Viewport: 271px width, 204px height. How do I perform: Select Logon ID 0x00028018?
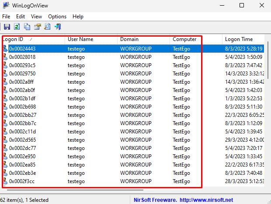(22, 57)
